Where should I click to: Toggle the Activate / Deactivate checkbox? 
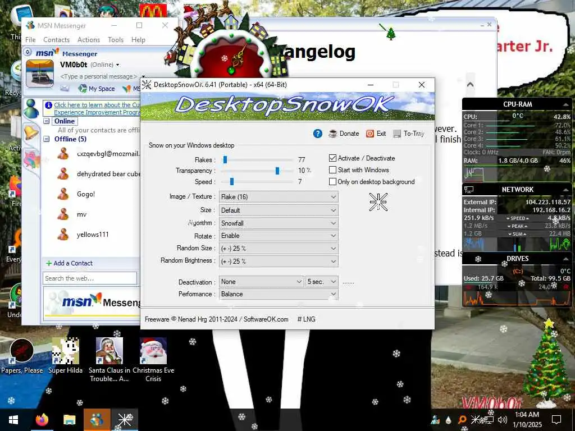(332, 158)
